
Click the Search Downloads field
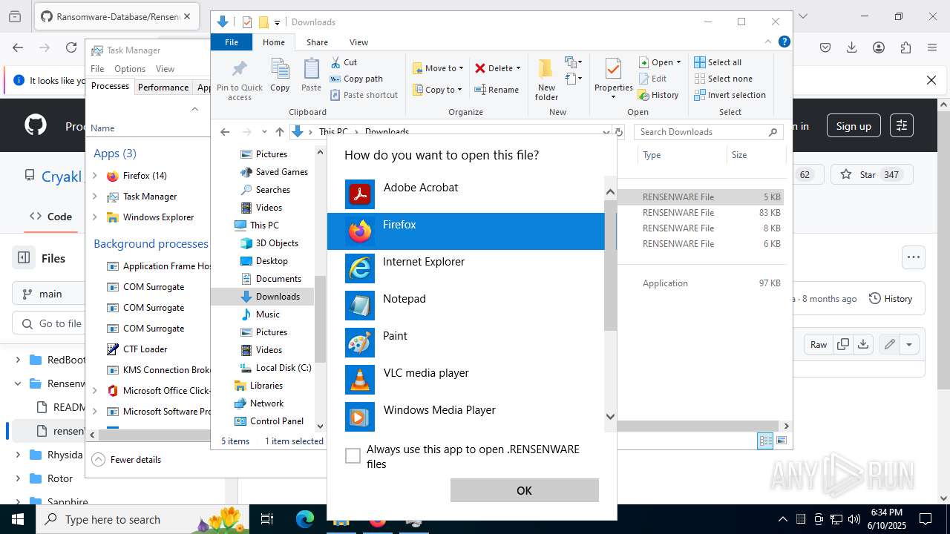coord(709,132)
